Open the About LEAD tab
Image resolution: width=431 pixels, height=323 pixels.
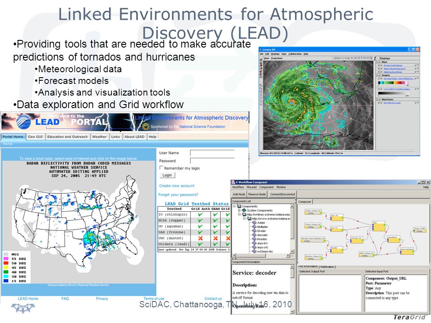(x=134, y=137)
